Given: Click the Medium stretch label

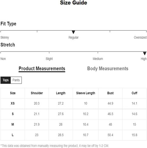Looking at the screenshot, I should click(98, 59).
